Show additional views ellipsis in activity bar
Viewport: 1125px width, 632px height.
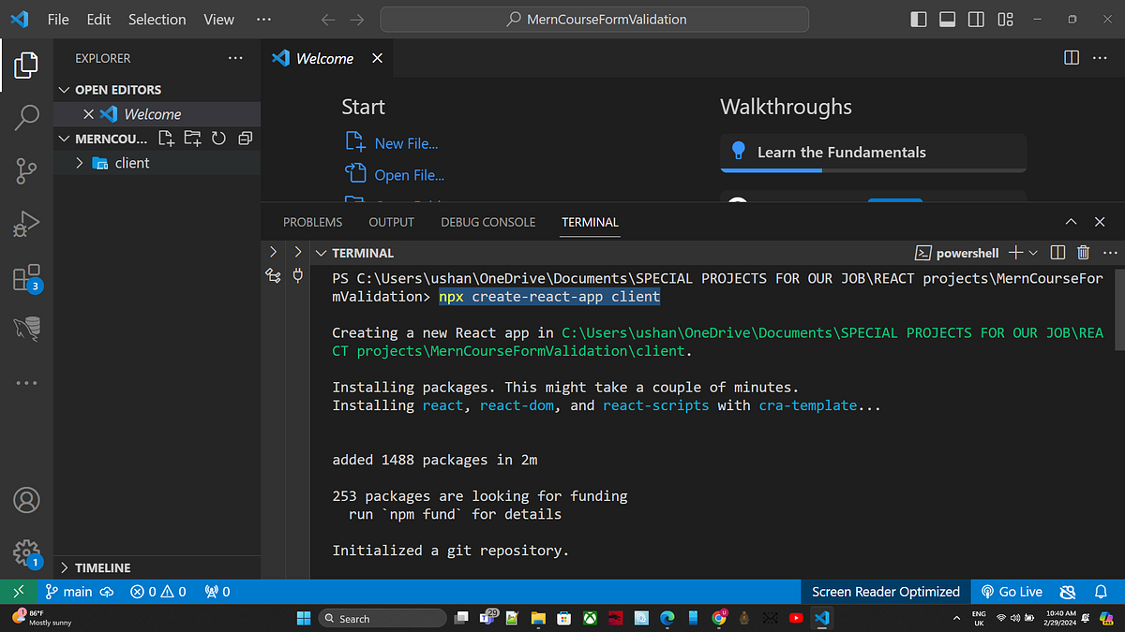pos(26,382)
